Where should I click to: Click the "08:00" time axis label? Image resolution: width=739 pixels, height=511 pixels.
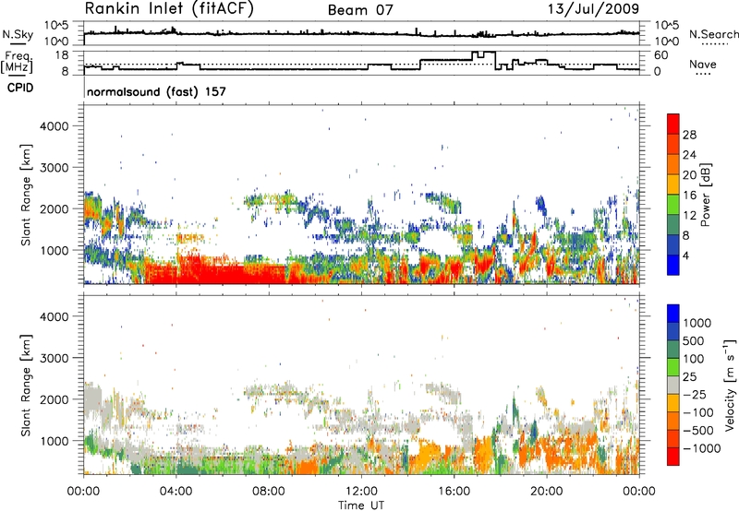click(268, 492)
